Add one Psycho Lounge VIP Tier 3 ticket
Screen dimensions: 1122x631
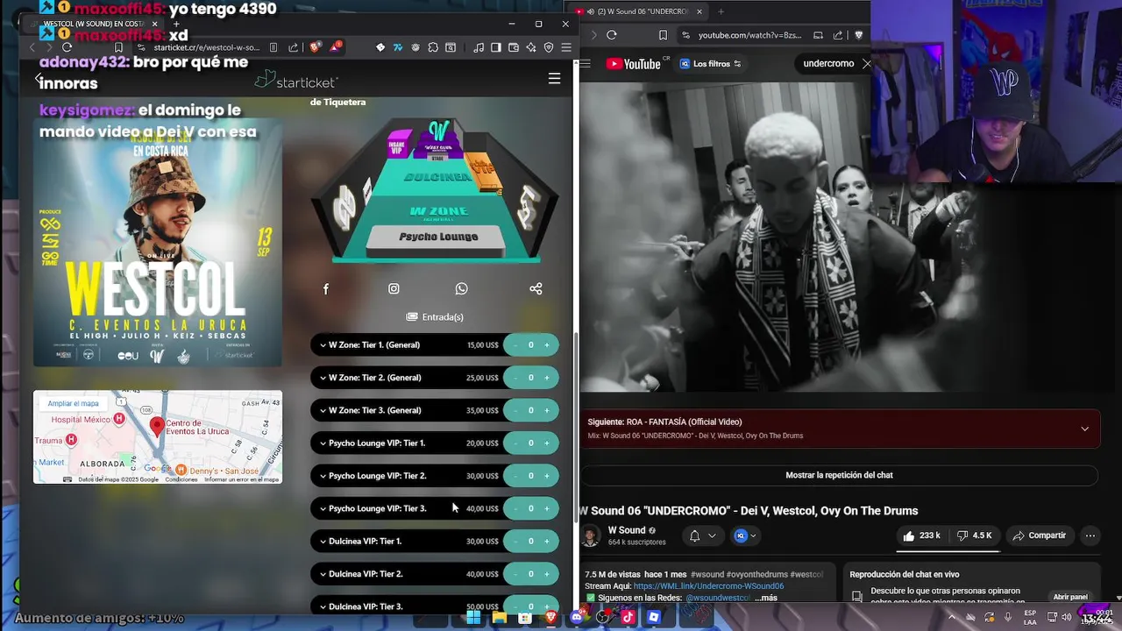click(547, 508)
